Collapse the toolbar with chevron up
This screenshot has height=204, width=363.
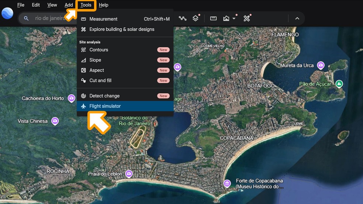[x=297, y=18]
